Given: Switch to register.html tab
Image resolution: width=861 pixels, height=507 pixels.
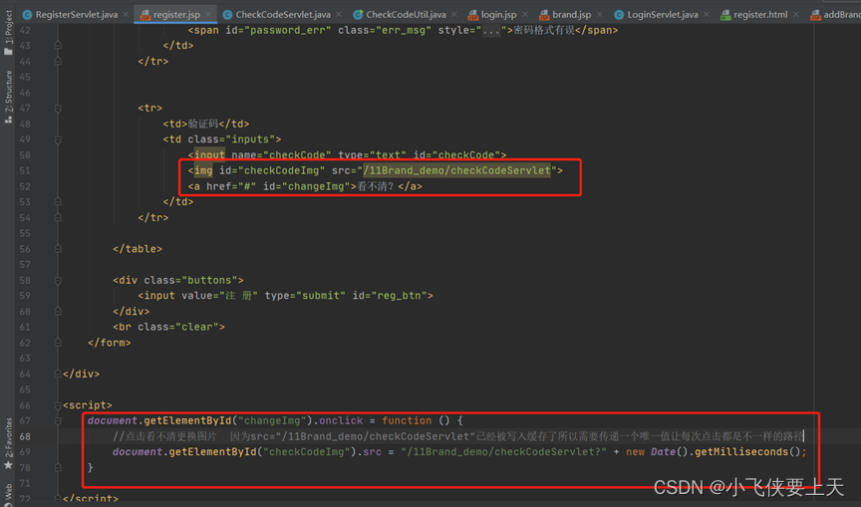Looking at the screenshot, I should 760,14.
